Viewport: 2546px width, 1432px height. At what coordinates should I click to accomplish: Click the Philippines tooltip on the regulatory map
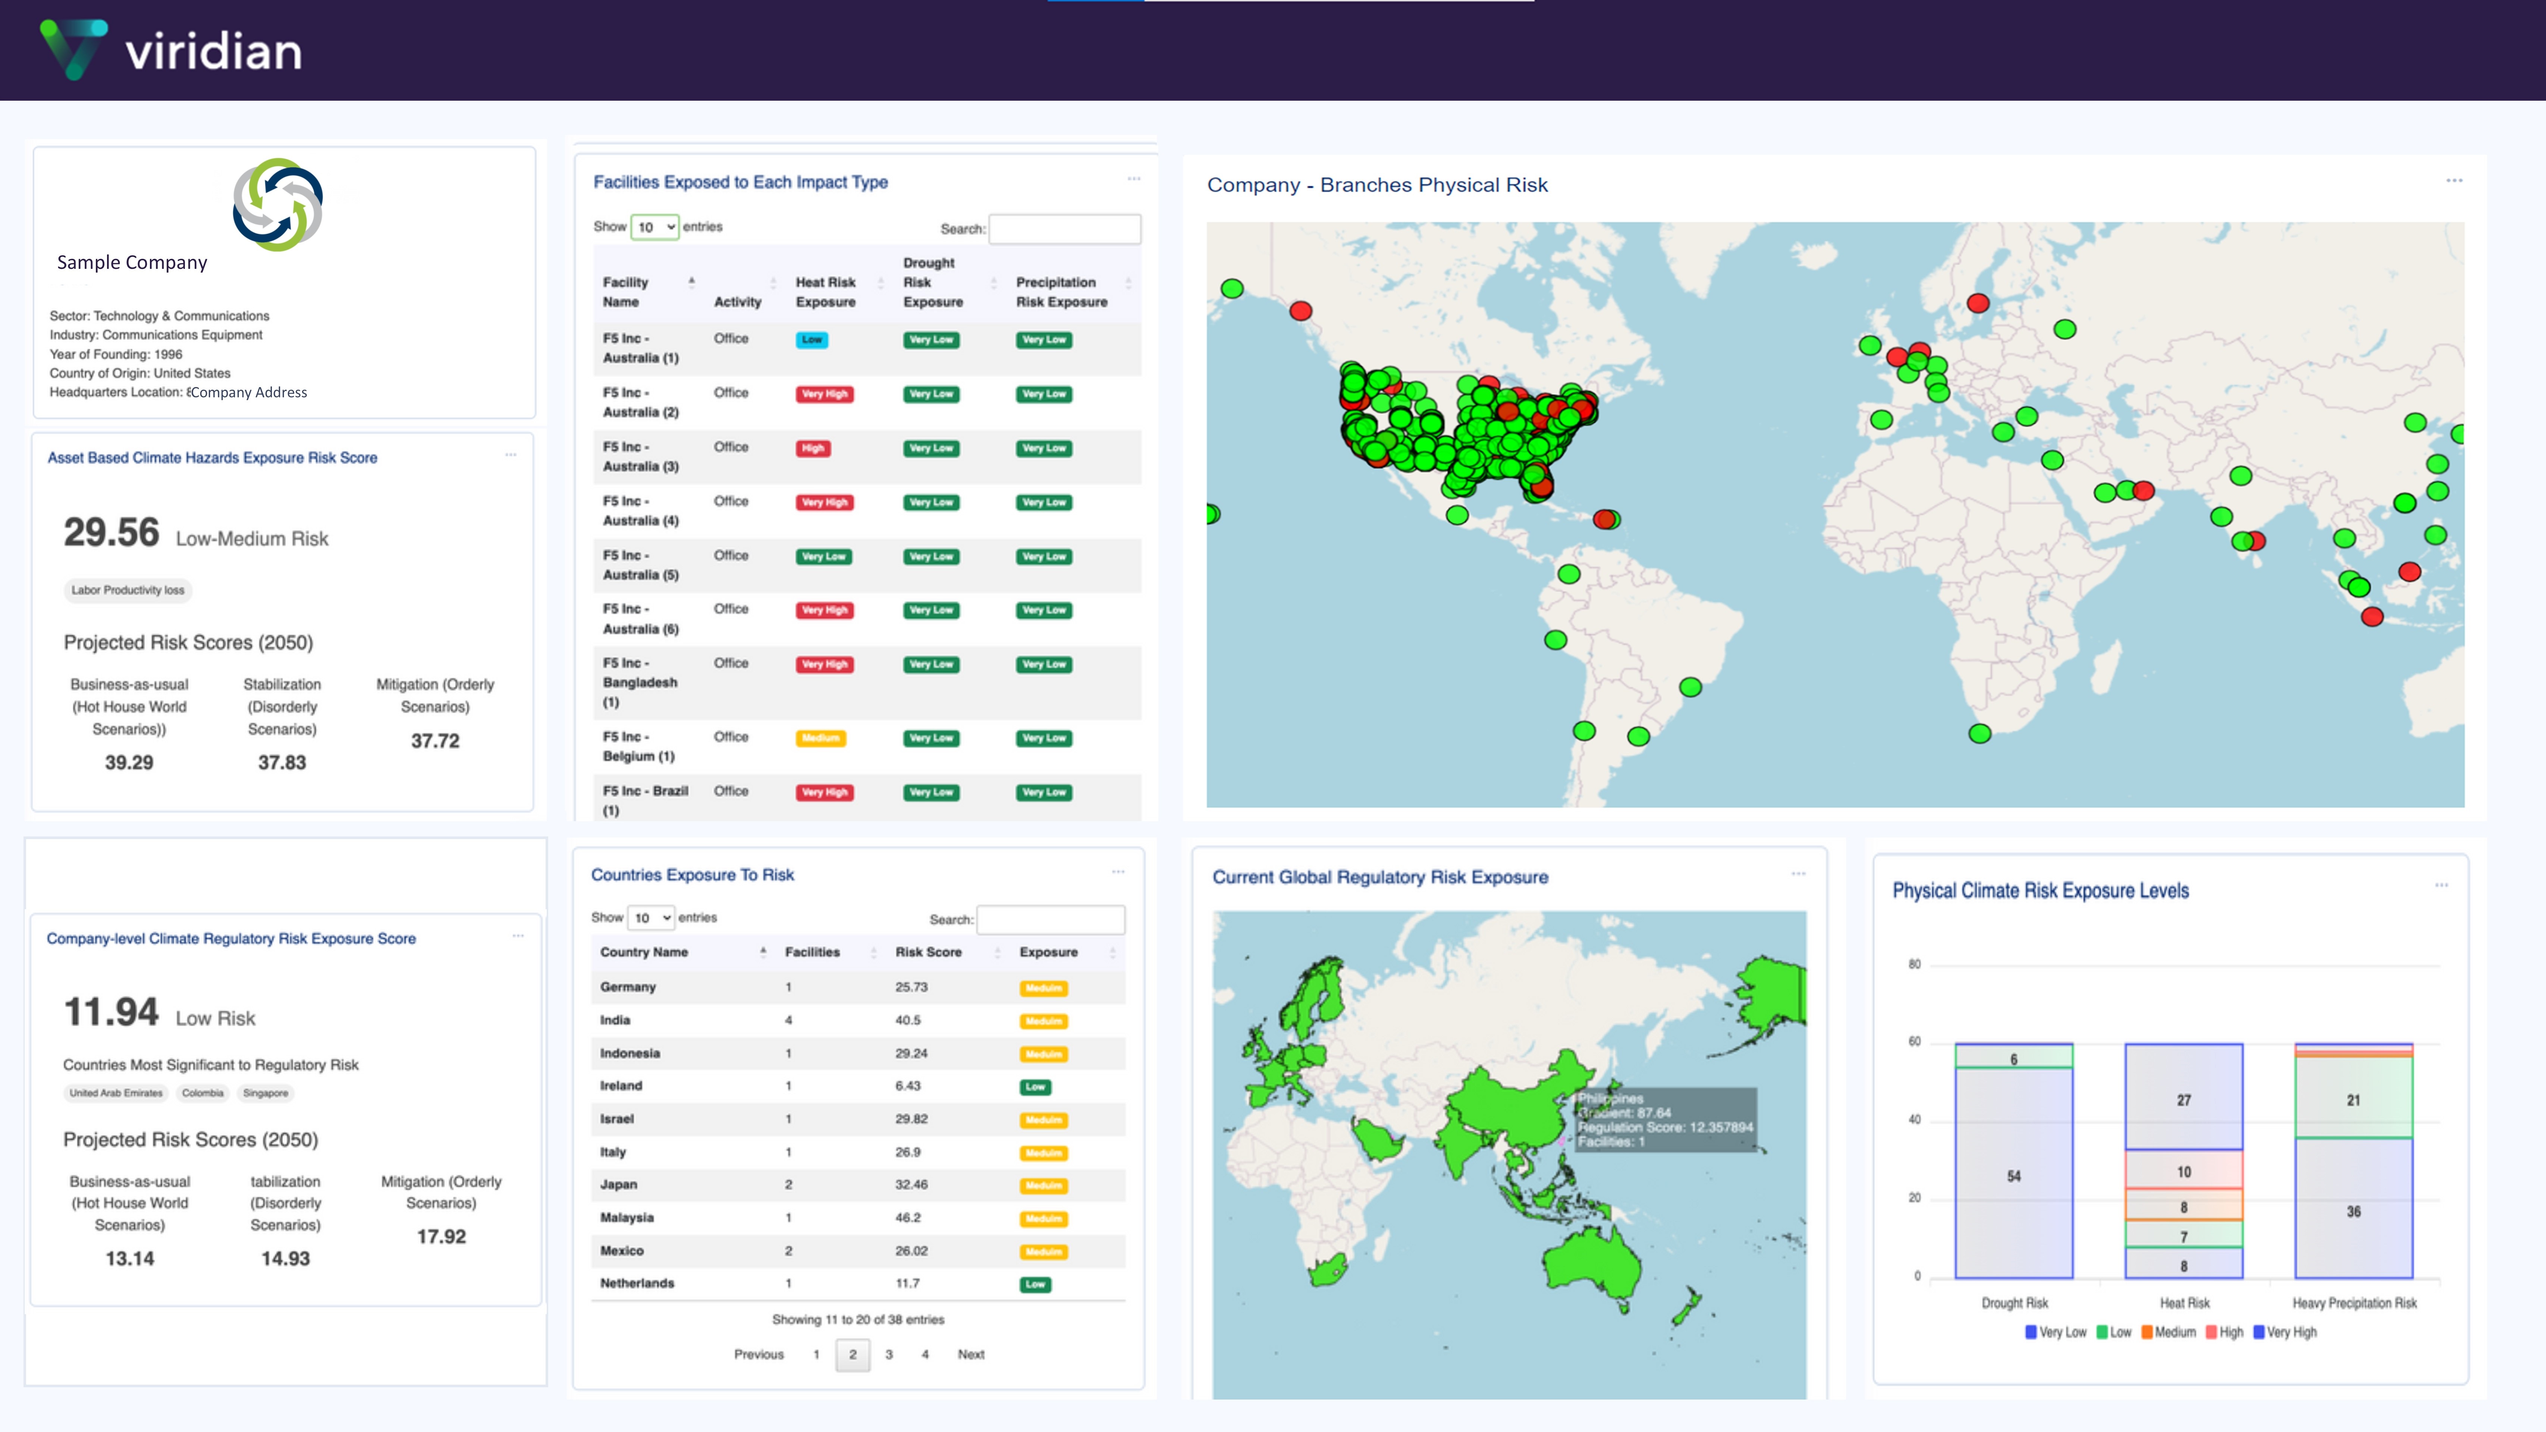(x=1666, y=1120)
